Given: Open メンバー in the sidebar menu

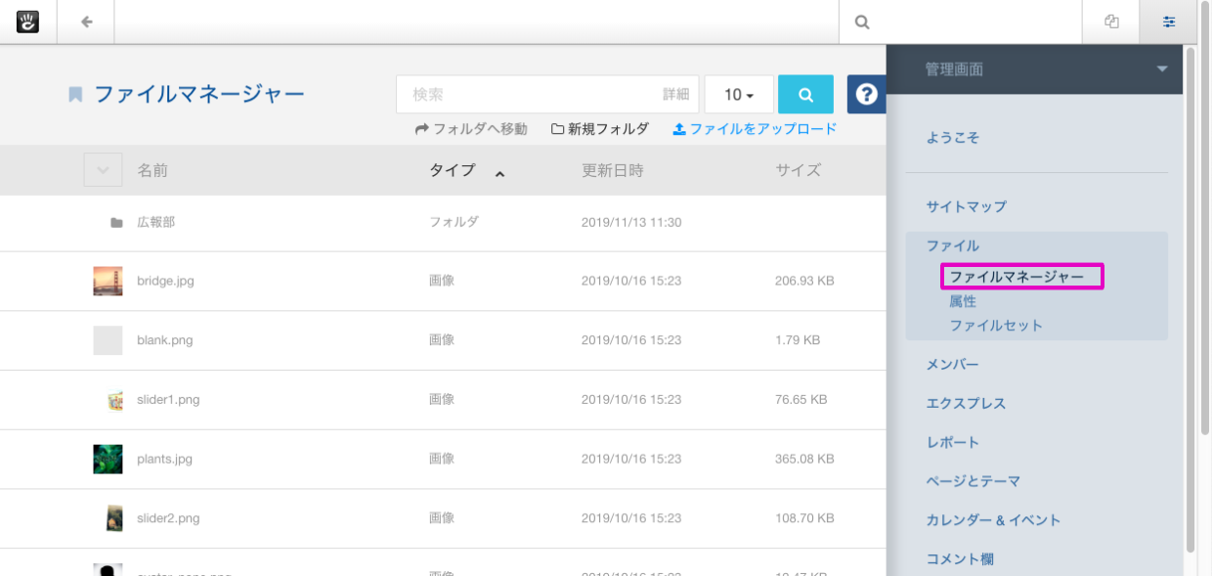Looking at the screenshot, I should pos(952,365).
